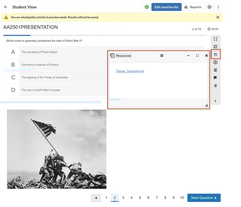Flag this question for review
Image resolution: width=241 pixels, height=207 pixels.
215,78
